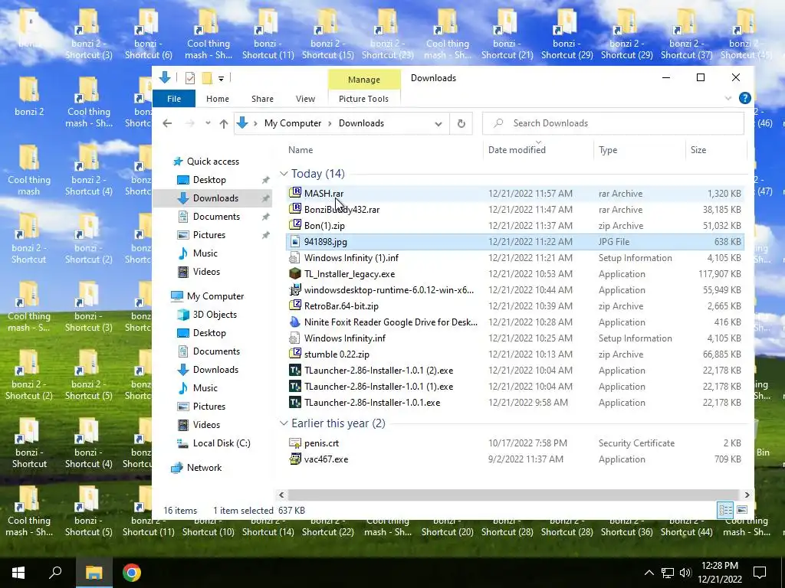Open the Customize Quick Access Toolbar dropdown

(x=221, y=79)
